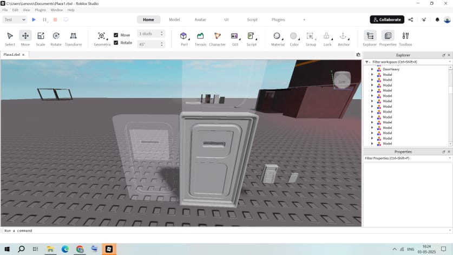Open the Color dropdown arrow

[299, 39]
